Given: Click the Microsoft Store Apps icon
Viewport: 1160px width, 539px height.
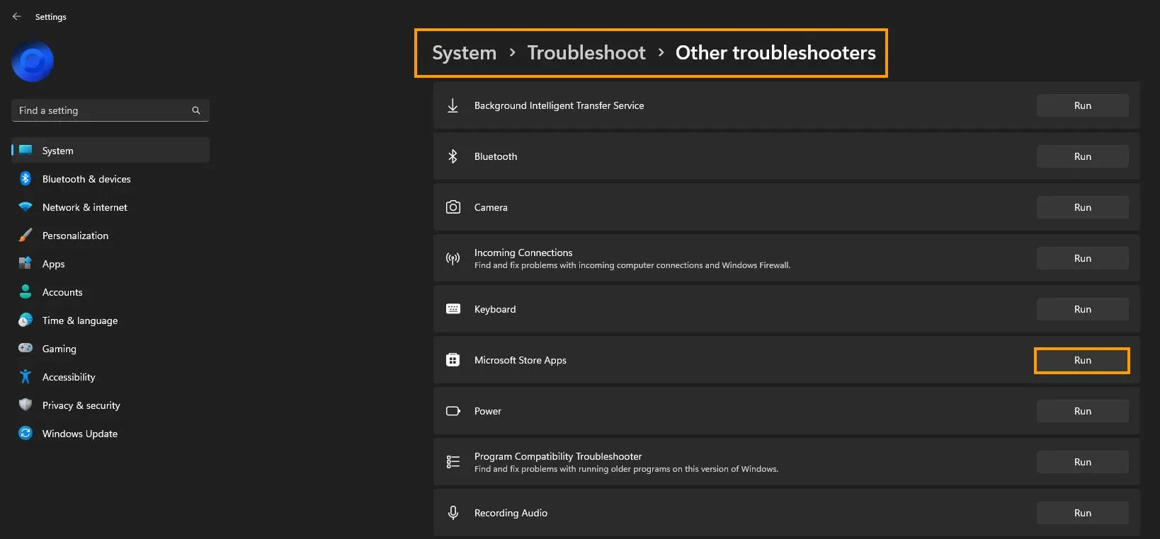Looking at the screenshot, I should (453, 360).
